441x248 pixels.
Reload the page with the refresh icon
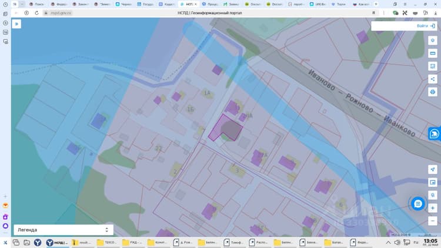coord(36,13)
